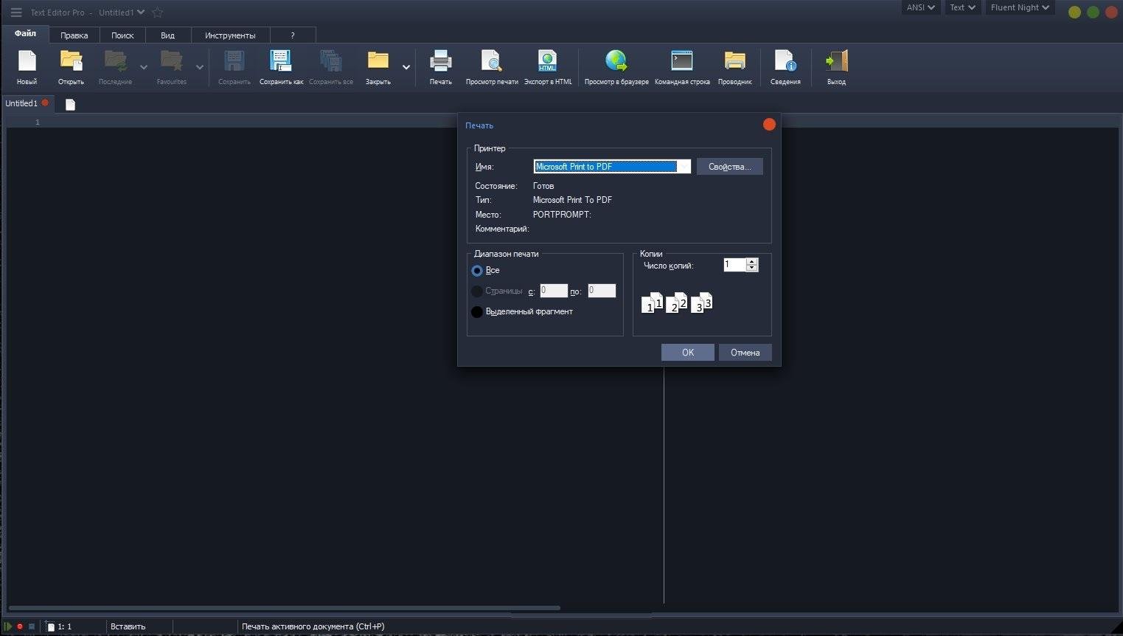Screen dimensions: 1123x636
Task: Open the Fluent Night theme dropdown
Action: [1019, 7]
